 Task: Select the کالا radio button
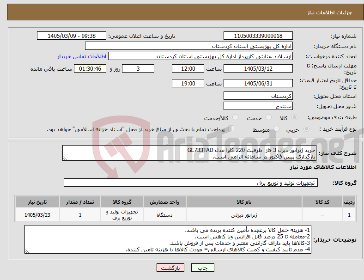point(294,117)
